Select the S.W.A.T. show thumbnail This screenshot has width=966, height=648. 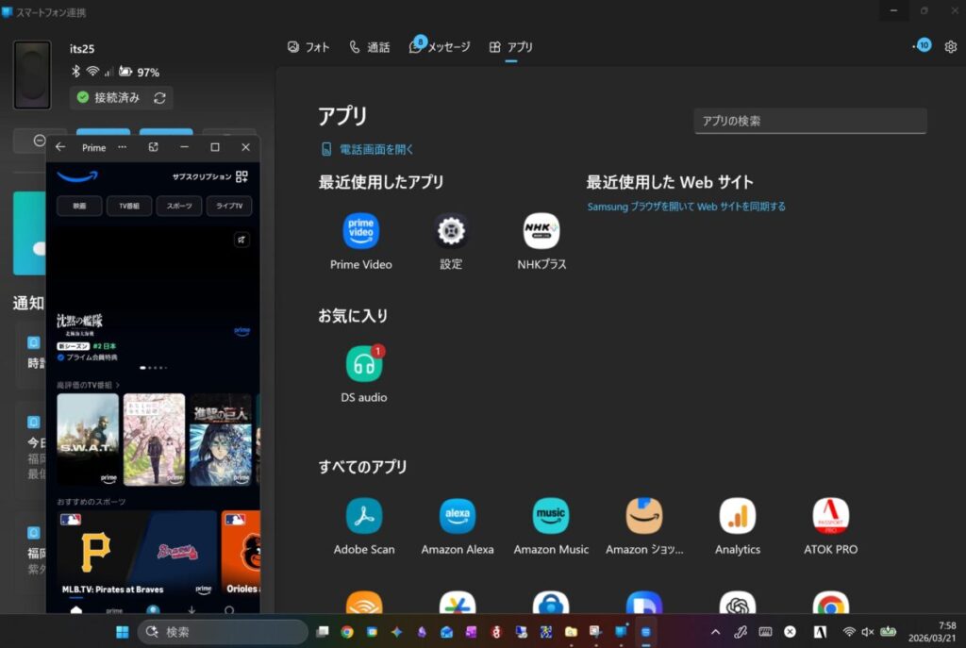tap(88, 440)
